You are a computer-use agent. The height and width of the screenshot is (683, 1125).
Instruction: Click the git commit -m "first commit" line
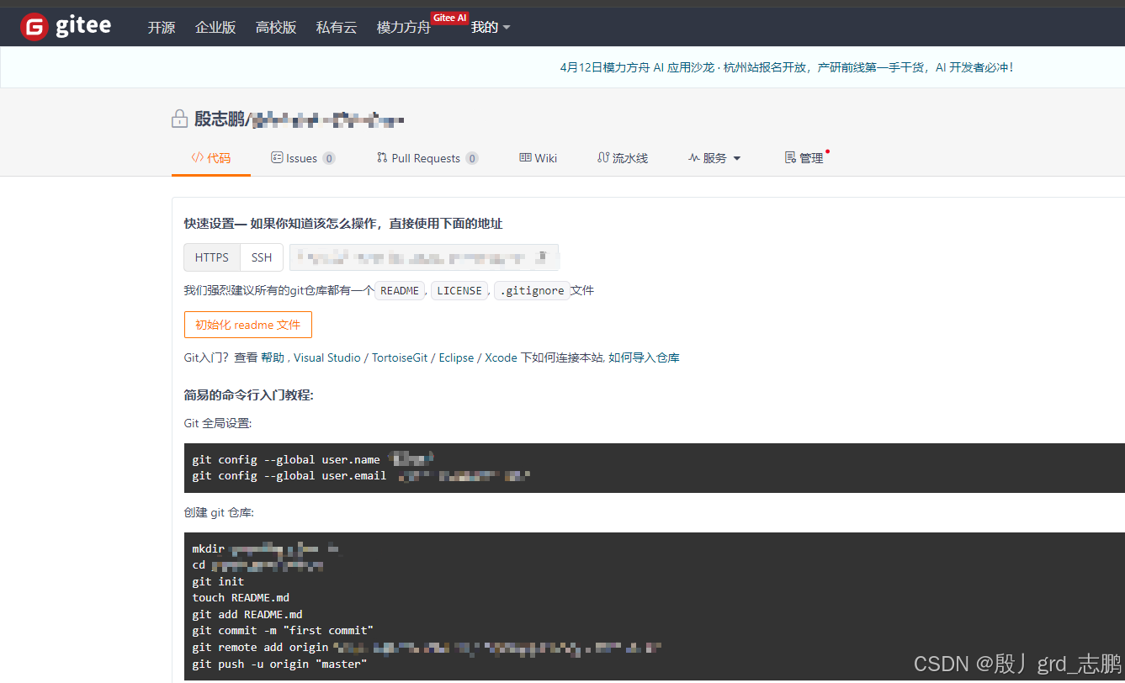(283, 631)
